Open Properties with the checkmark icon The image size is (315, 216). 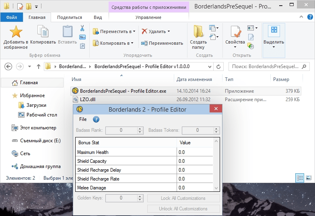point(235,32)
